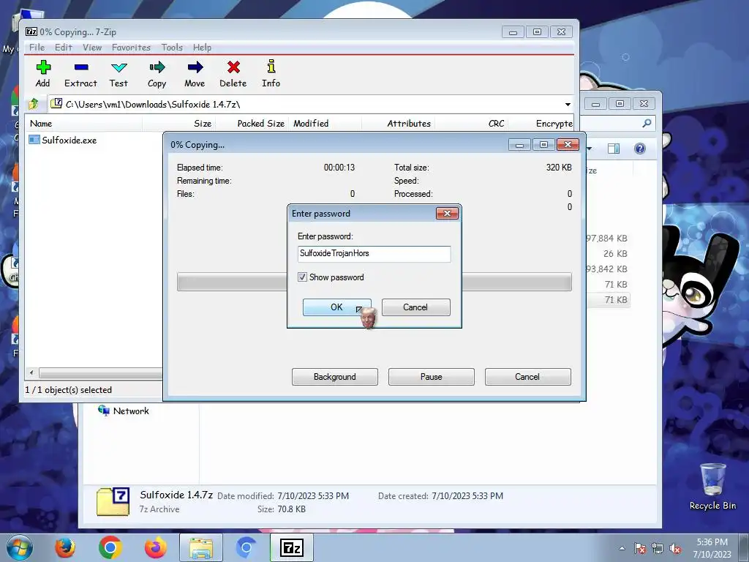Image resolution: width=749 pixels, height=562 pixels.
Task: Click the Network icon in Explorer sidebar
Action: coord(104,410)
